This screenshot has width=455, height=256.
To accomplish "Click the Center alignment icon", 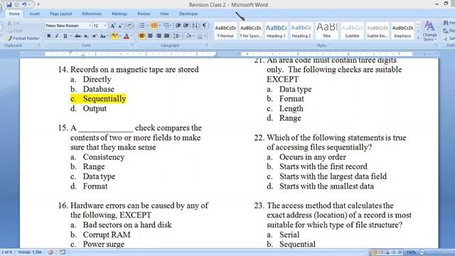I will (x=150, y=36).
